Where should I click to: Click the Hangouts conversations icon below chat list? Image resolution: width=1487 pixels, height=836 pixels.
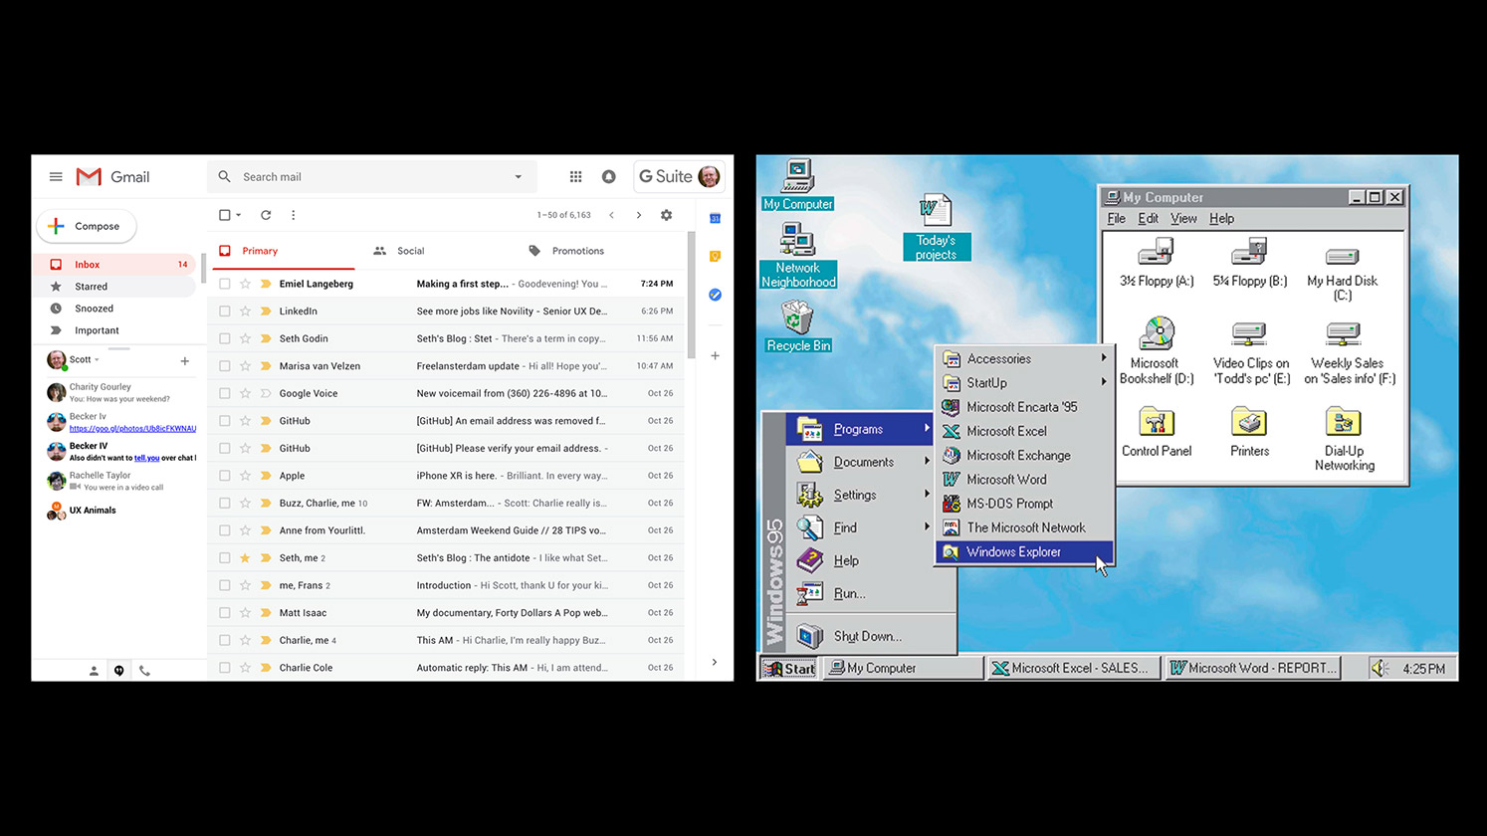coord(118,671)
